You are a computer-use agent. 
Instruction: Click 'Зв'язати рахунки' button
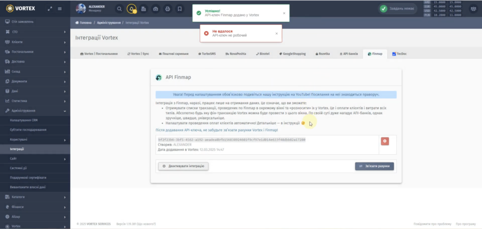tap(374, 166)
